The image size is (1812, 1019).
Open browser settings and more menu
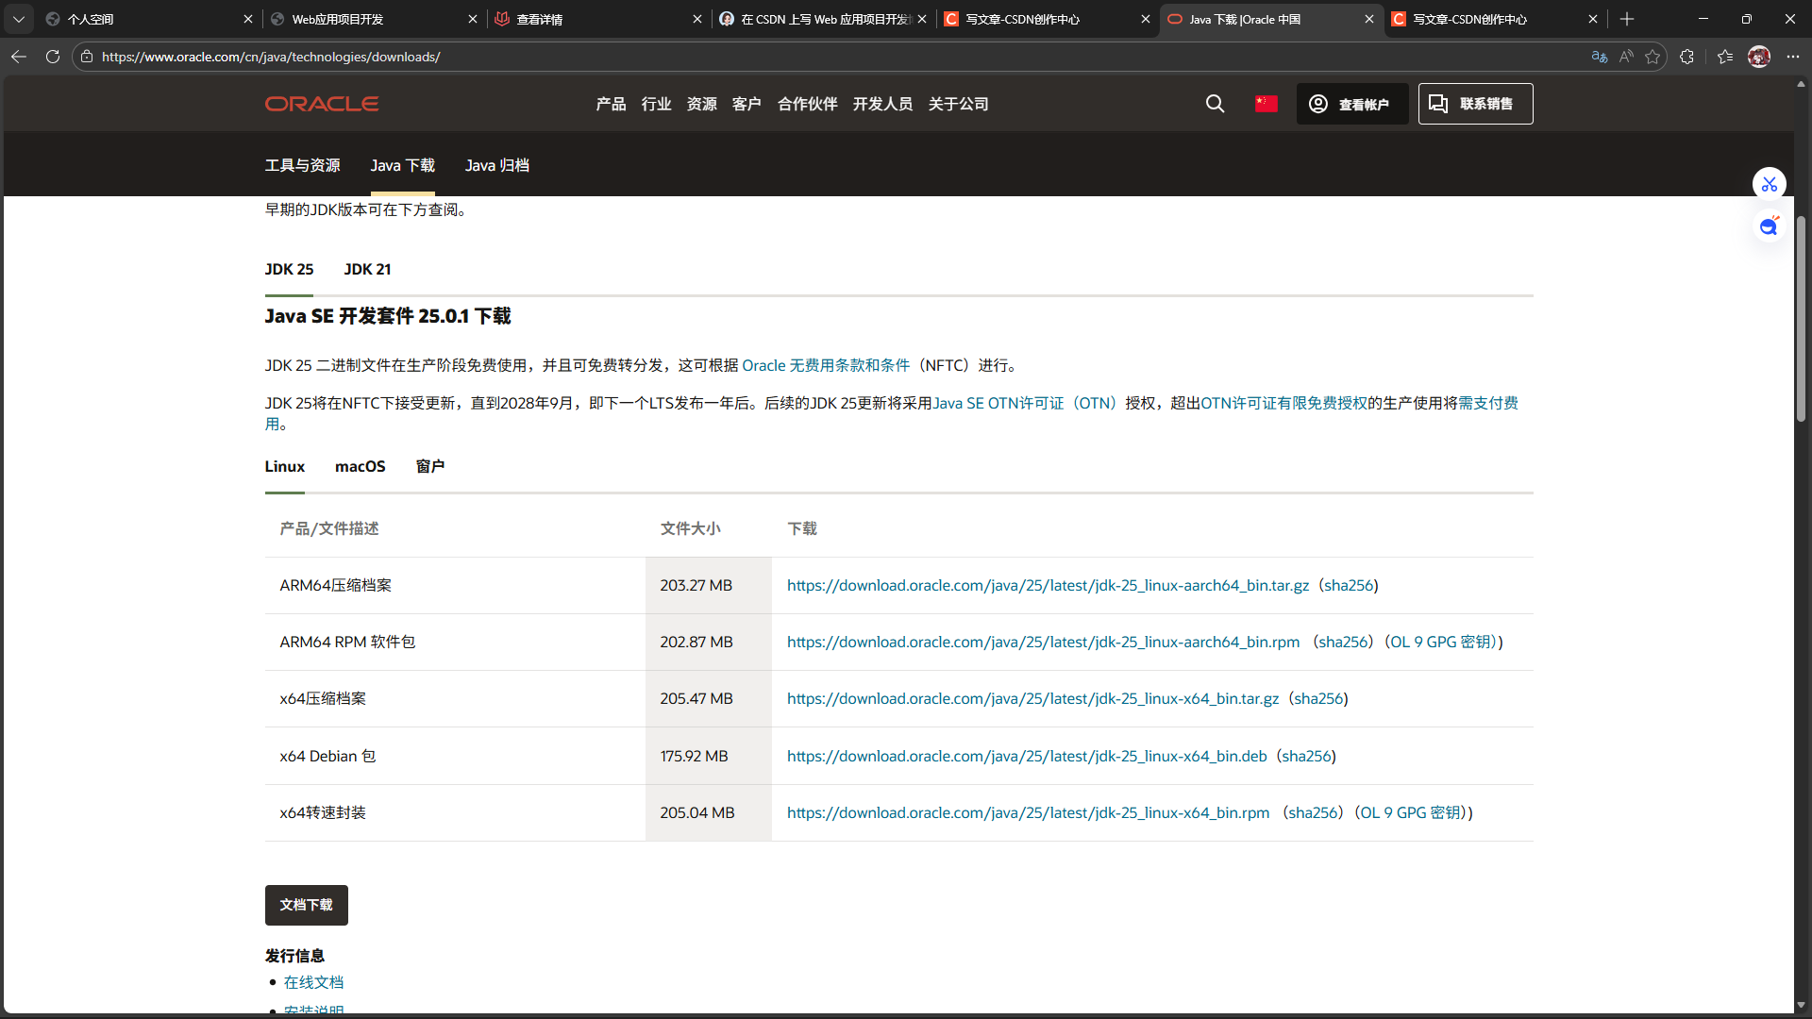(1793, 57)
